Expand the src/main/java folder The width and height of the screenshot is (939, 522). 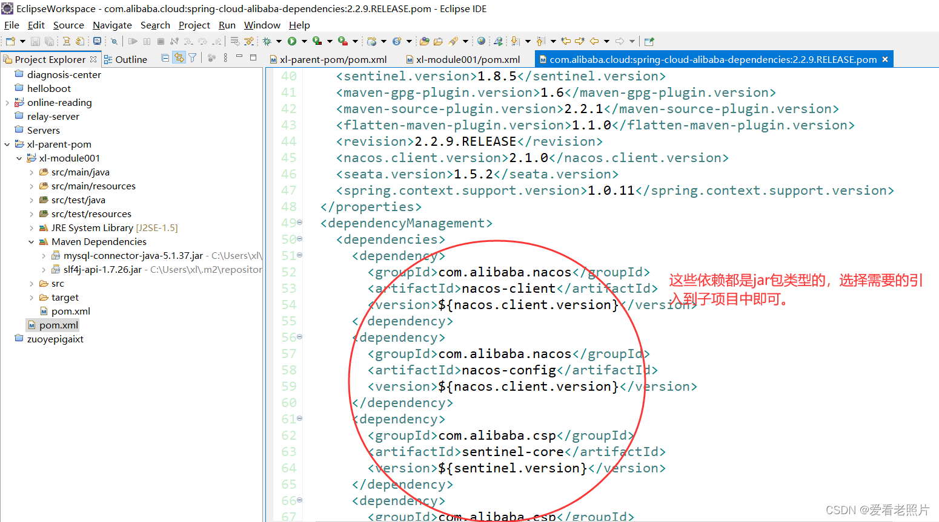(x=32, y=172)
